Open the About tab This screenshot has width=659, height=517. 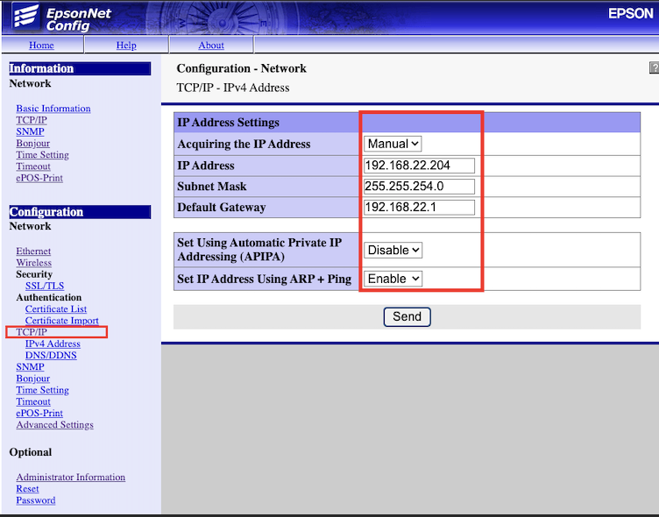[211, 45]
